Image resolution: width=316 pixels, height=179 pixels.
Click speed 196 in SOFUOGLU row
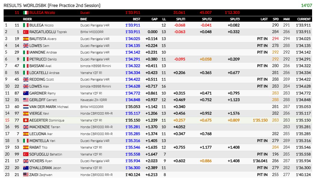point(275,154)
